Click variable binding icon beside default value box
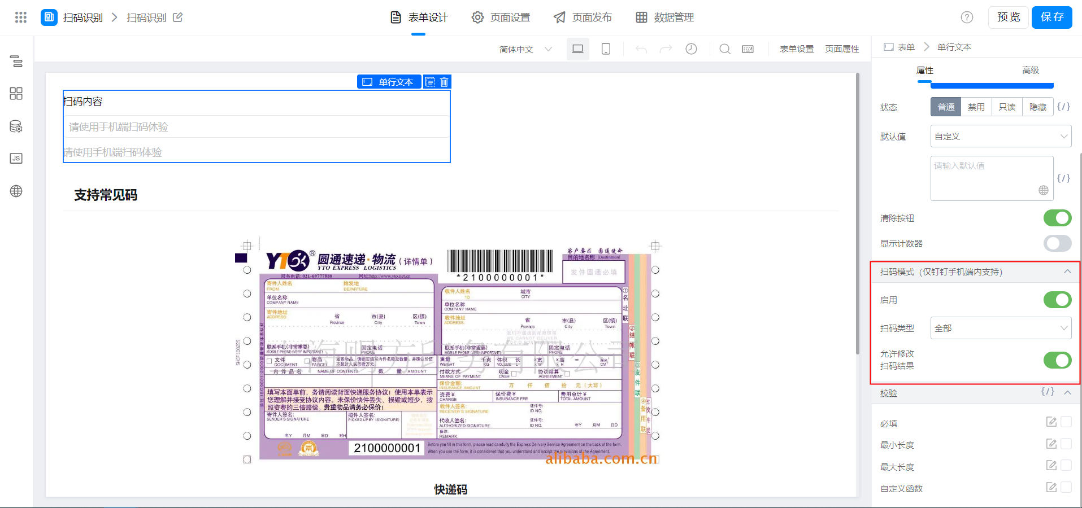Viewport: 1082px width, 508px height. coord(1063,178)
